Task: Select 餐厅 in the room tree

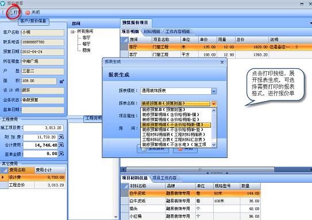Action: [86, 44]
